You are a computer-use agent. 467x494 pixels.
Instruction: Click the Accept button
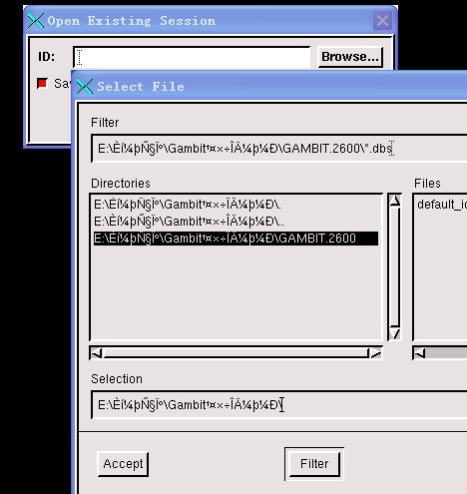tap(123, 464)
